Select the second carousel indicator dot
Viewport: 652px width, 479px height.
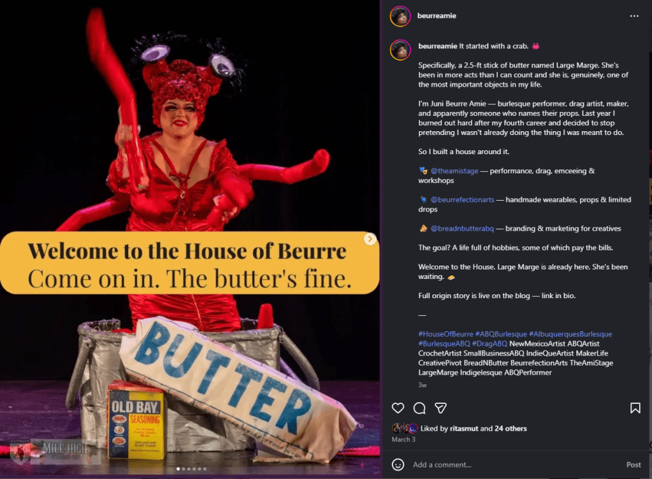(184, 469)
